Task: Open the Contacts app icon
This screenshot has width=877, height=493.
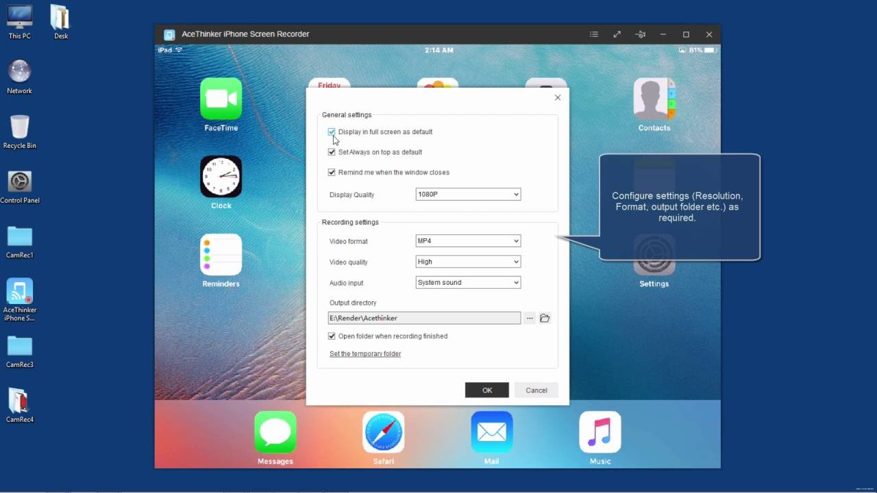Action: click(654, 99)
